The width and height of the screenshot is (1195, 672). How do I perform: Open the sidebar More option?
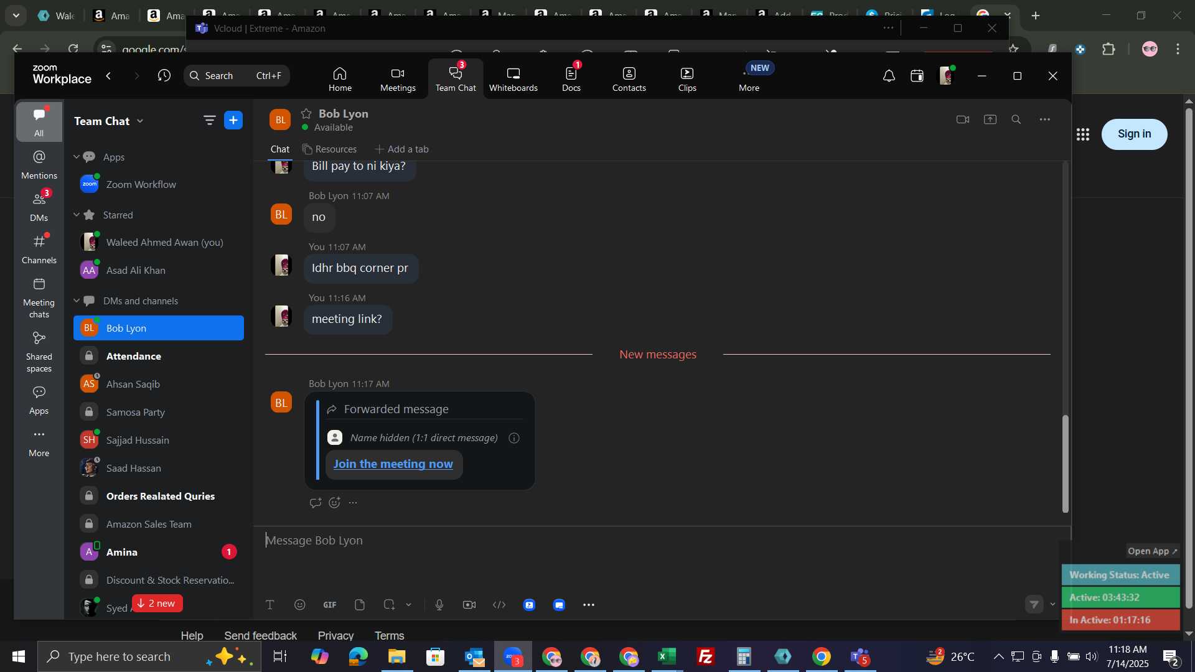tap(39, 443)
